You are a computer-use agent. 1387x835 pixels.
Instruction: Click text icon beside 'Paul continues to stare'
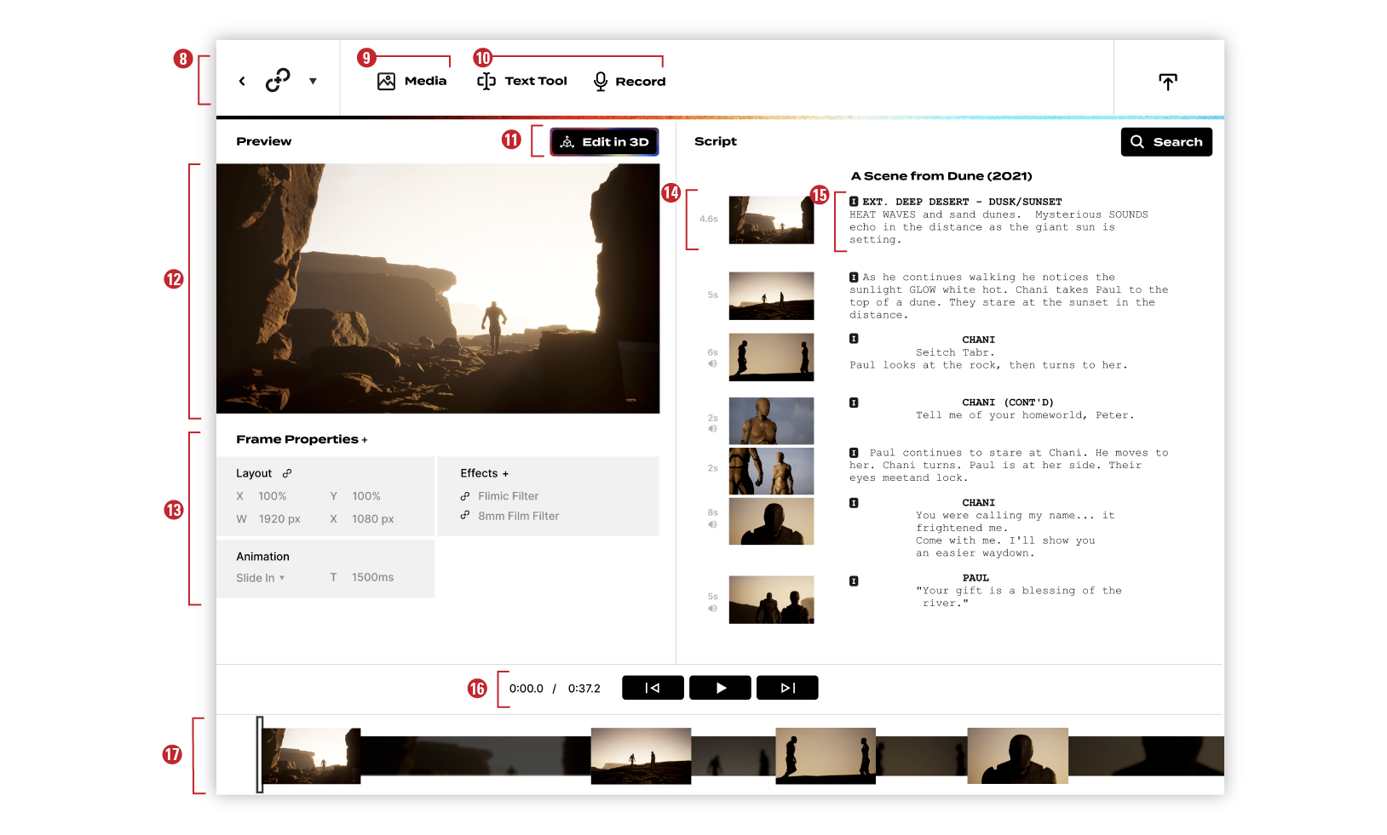click(x=854, y=453)
